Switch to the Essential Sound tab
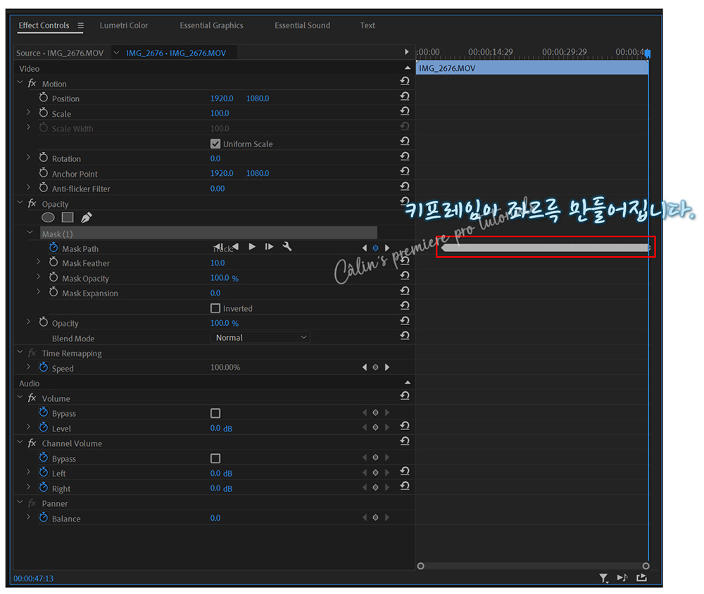The height and width of the screenshot is (594, 704). (x=302, y=25)
